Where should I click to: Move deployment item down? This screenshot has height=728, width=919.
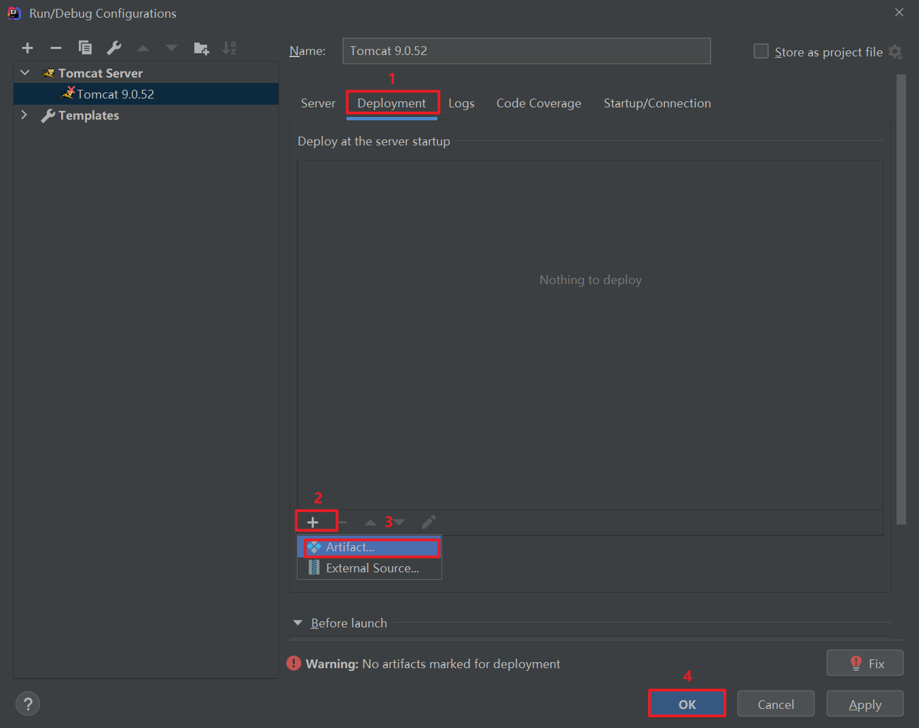point(399,522)
